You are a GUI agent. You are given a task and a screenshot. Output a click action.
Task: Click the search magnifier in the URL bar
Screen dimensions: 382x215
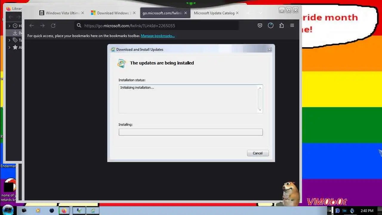[79, 26]
